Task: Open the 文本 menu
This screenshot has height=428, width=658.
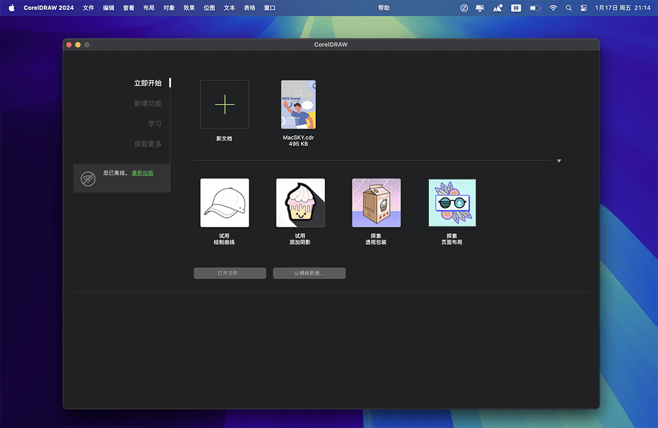Action: [230, 8]
